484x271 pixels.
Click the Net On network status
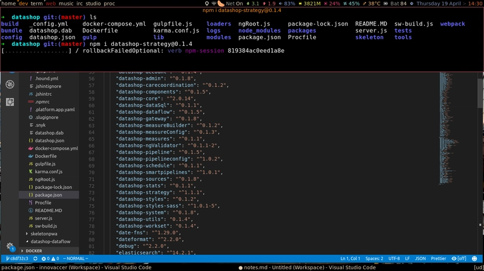click(x=234, y=4)
